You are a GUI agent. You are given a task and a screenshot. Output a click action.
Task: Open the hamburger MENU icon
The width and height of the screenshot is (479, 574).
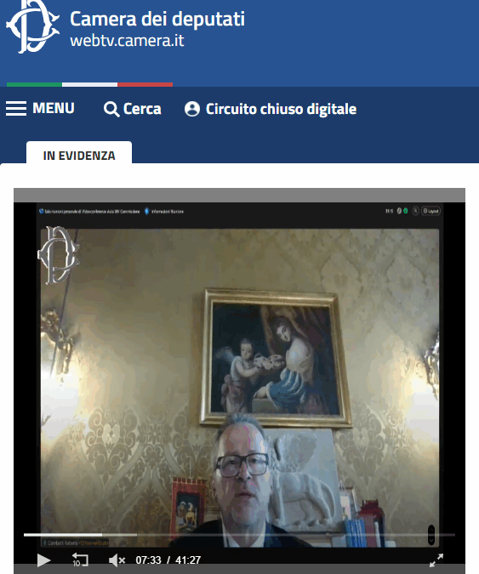16,109
